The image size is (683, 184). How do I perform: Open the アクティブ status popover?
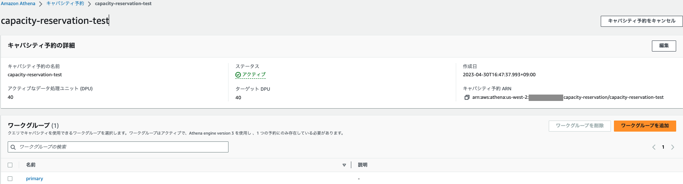pos(254,75)
